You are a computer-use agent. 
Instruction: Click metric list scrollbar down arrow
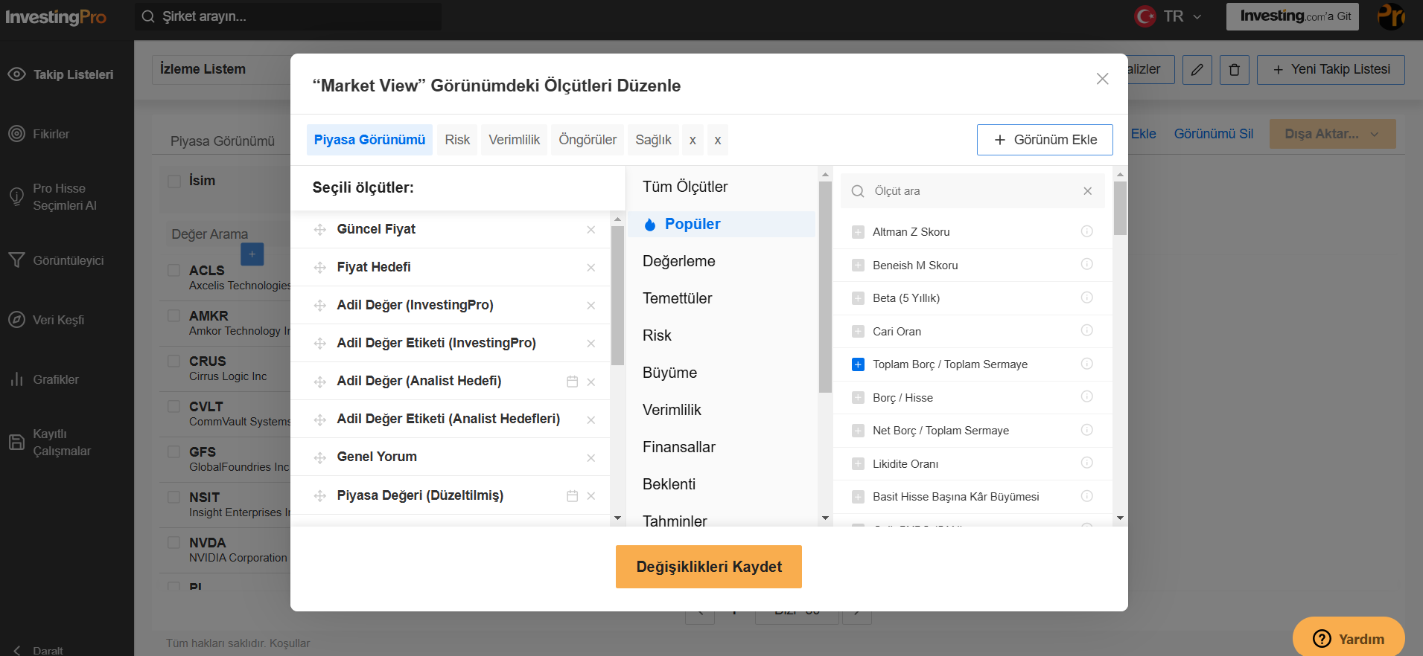(1120, 518)
